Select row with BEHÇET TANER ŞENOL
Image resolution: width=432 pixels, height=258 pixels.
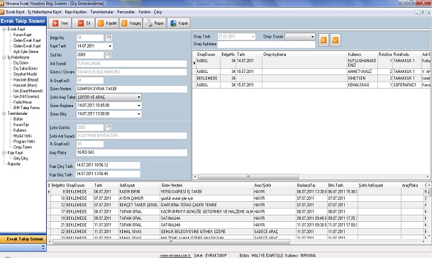coord(238,205)
